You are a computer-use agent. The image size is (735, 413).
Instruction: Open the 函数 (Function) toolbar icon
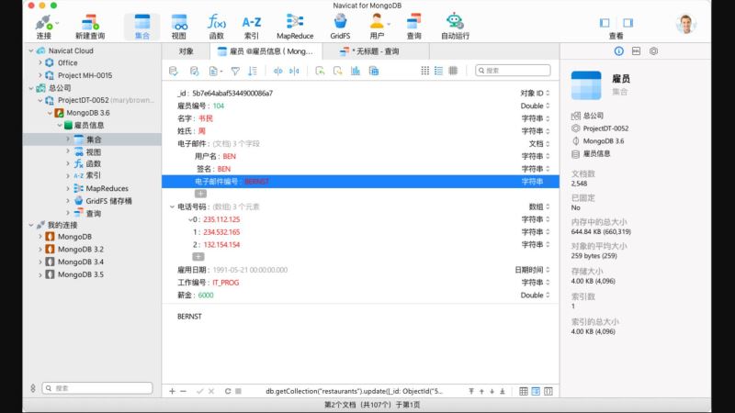click(216, 27)
